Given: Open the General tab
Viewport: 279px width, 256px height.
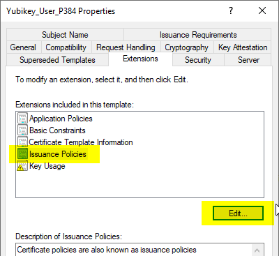Looking at the screenshot, I should pos(23,47).
